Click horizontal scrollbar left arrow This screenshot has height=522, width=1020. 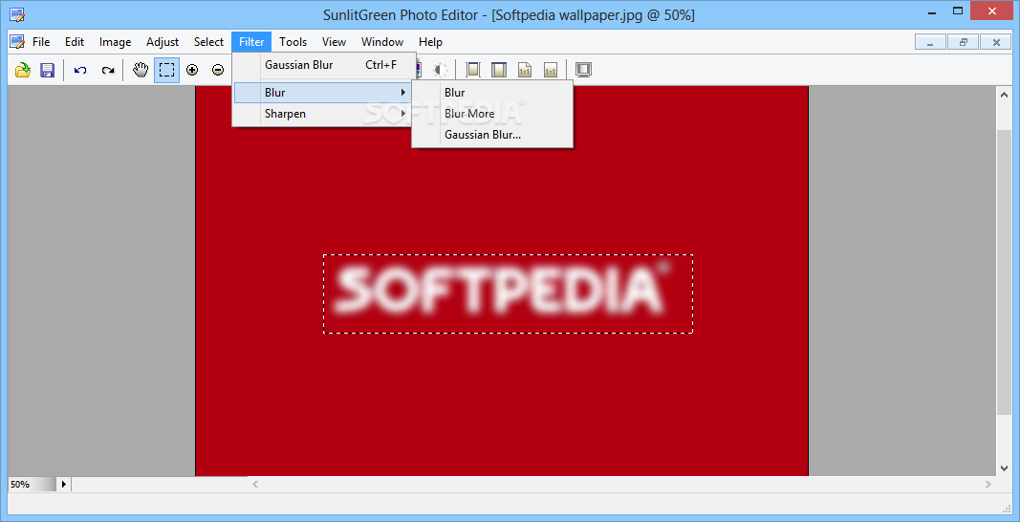255,485
